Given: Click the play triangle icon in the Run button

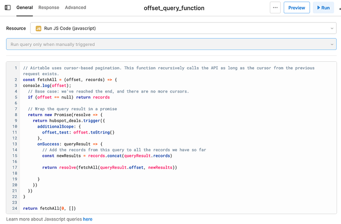Looking at the screenshot, I should pyautogui.click(x=319, y=7).
